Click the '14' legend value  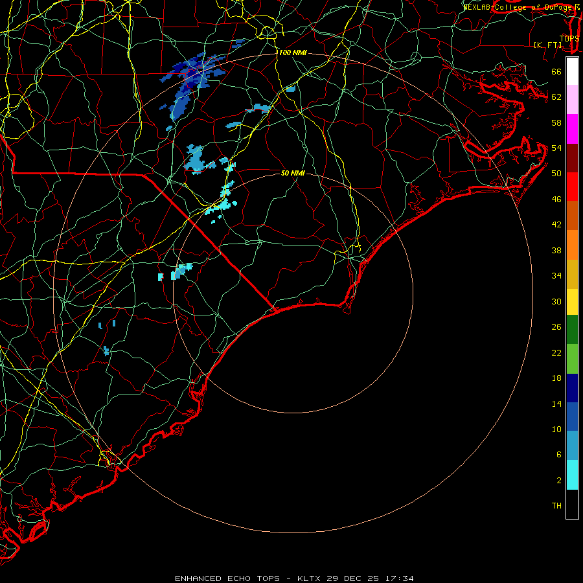point(556,404)
